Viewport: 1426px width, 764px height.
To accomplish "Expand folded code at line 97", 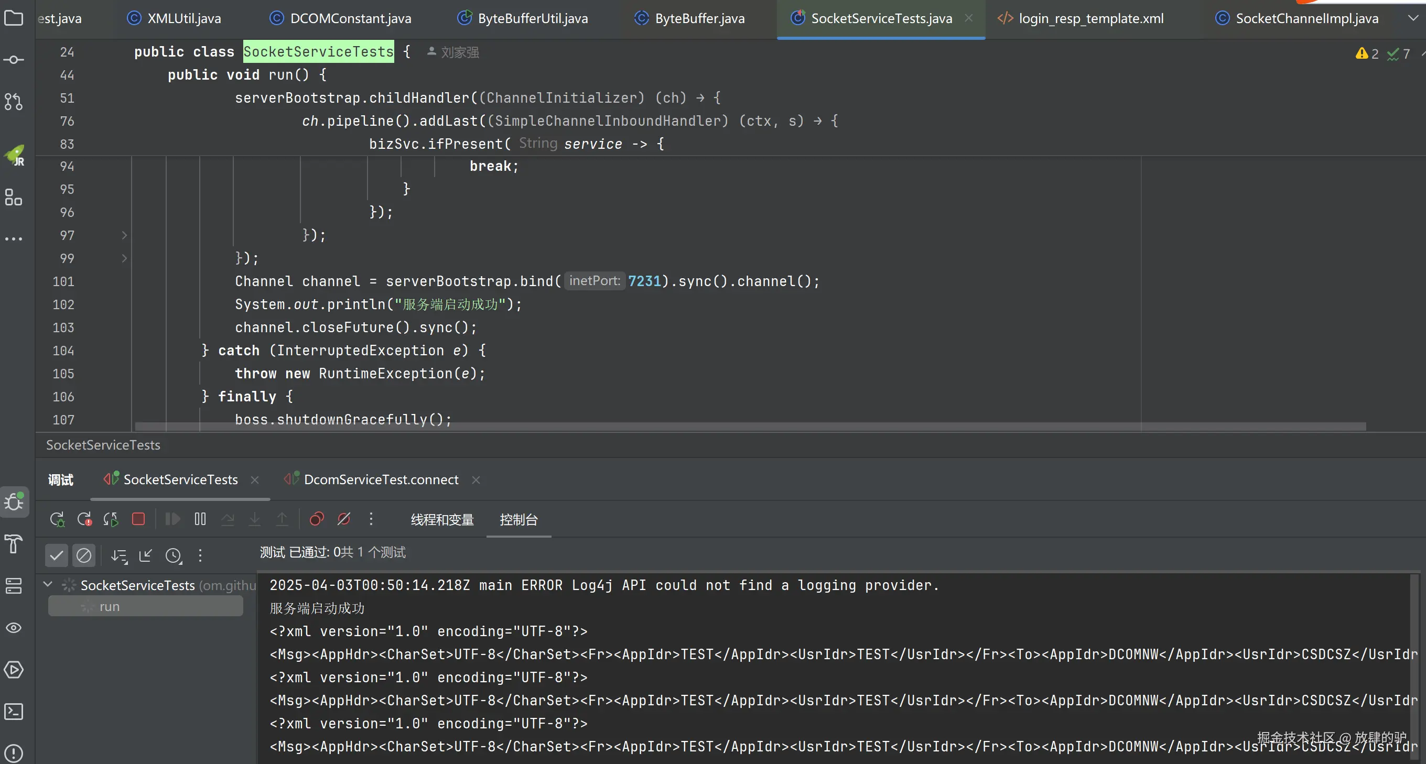I will 124,236.
